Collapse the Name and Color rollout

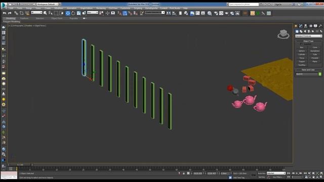tap(308, 70)
